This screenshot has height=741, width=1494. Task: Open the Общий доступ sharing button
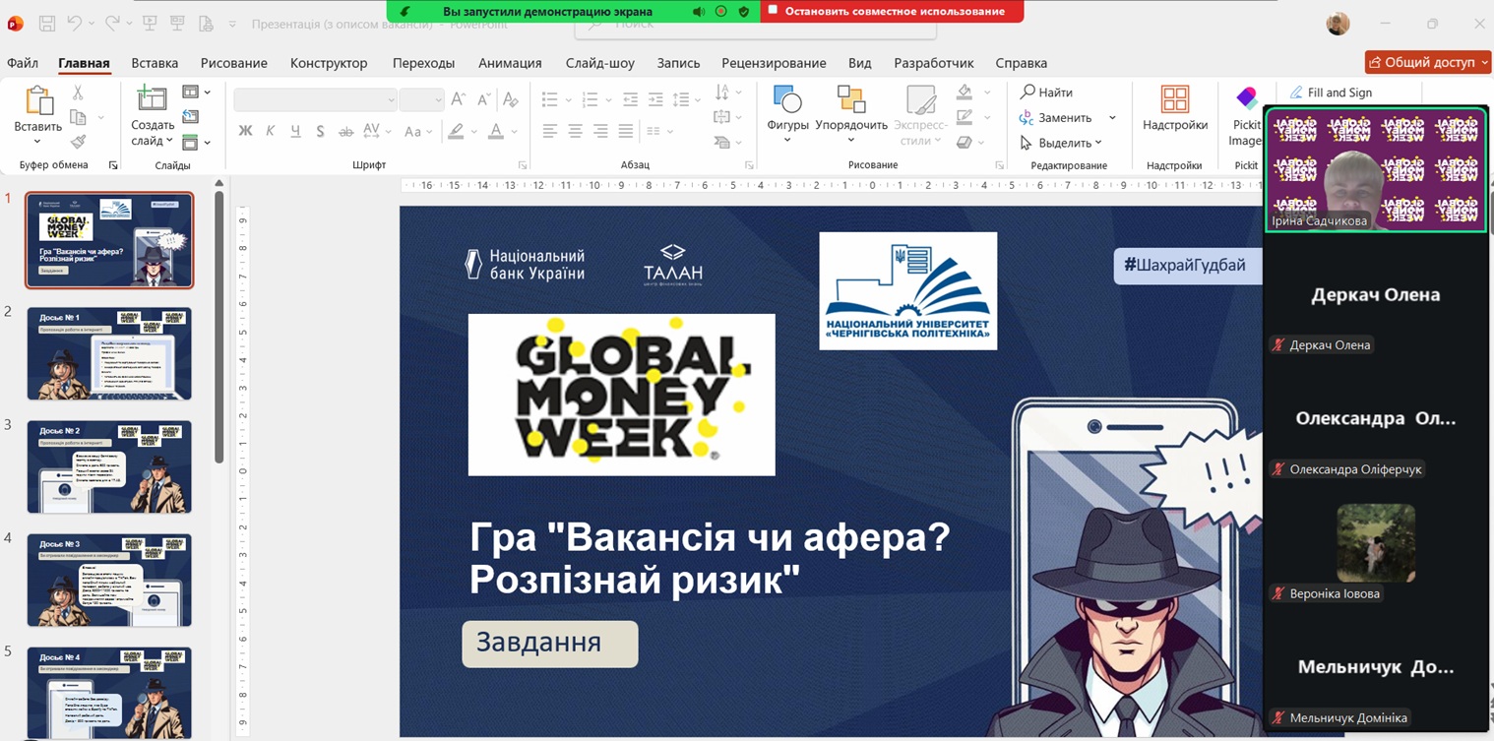click(x=1427, y=61)
